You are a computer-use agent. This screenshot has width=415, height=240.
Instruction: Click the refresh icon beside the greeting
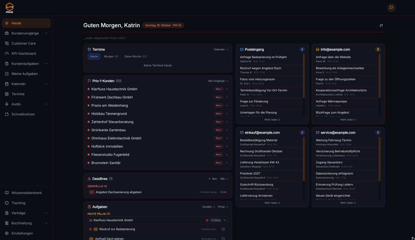pyautogui.click(x=381, y=25)
